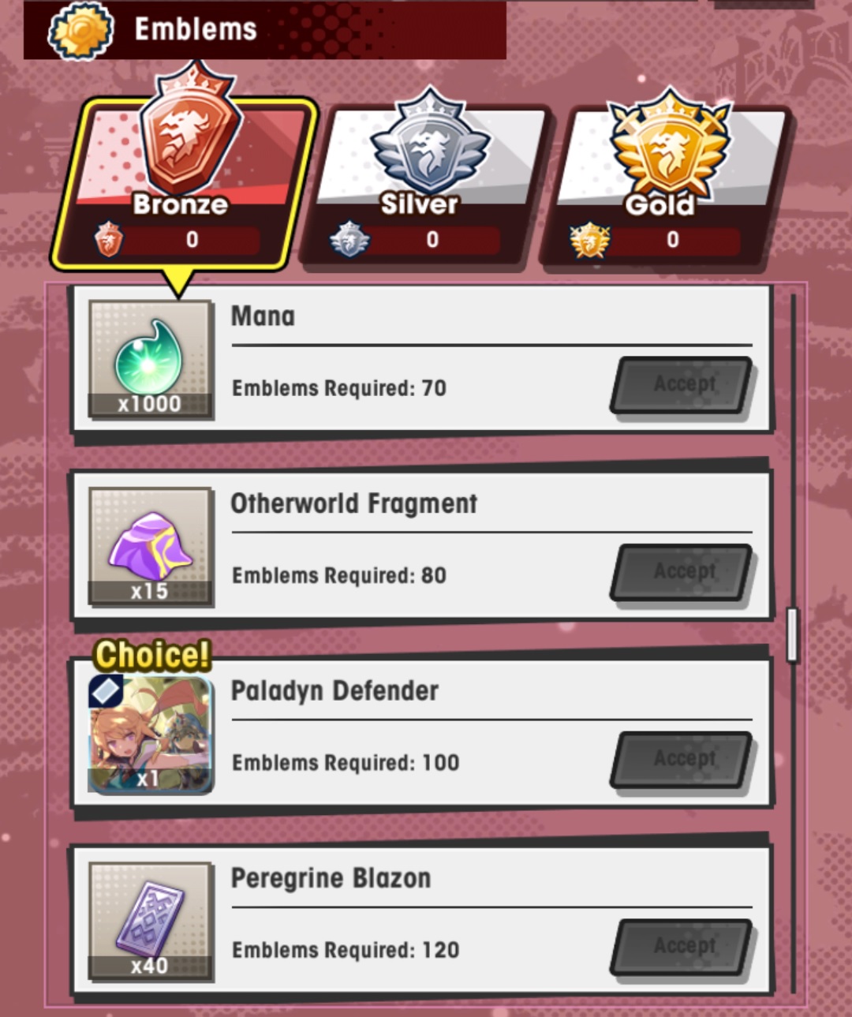Open the Paladyn Defender choice thumbnail
Viewport: 852px width, 1017px height.
pyautogui.click(x=150, y=734)
